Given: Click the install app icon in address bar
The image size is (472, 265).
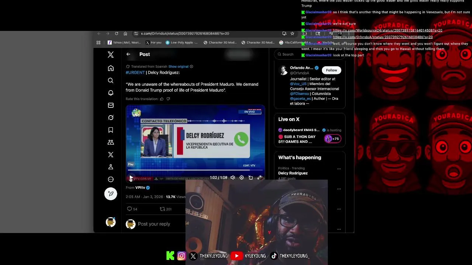Looking at the screenshot, I should click(284, 33).
